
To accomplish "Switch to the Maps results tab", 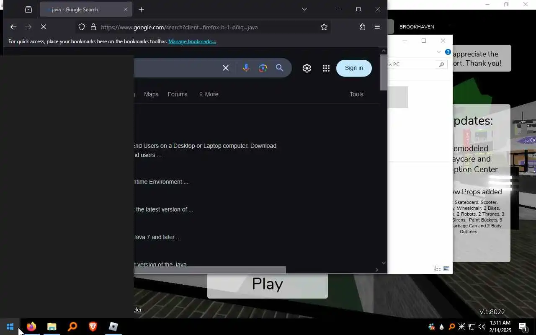I will (151, 94).
